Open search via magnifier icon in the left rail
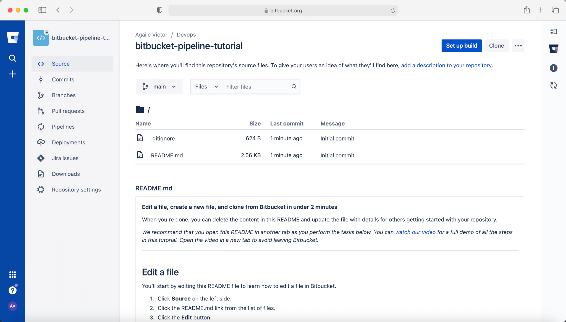Viewport: 566px width, 322px height. click(12, 58)
